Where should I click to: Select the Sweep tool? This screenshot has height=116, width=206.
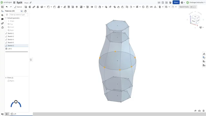point(34,7)
